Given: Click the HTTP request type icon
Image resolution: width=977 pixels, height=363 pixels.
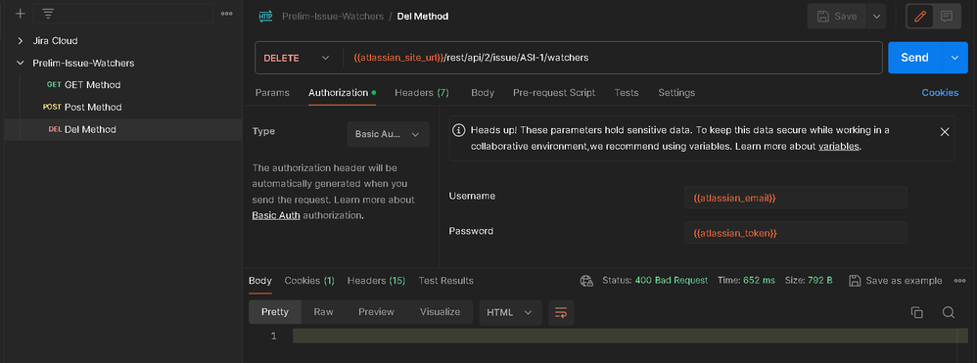Looking at the screenshot, I should coord(265,17).
